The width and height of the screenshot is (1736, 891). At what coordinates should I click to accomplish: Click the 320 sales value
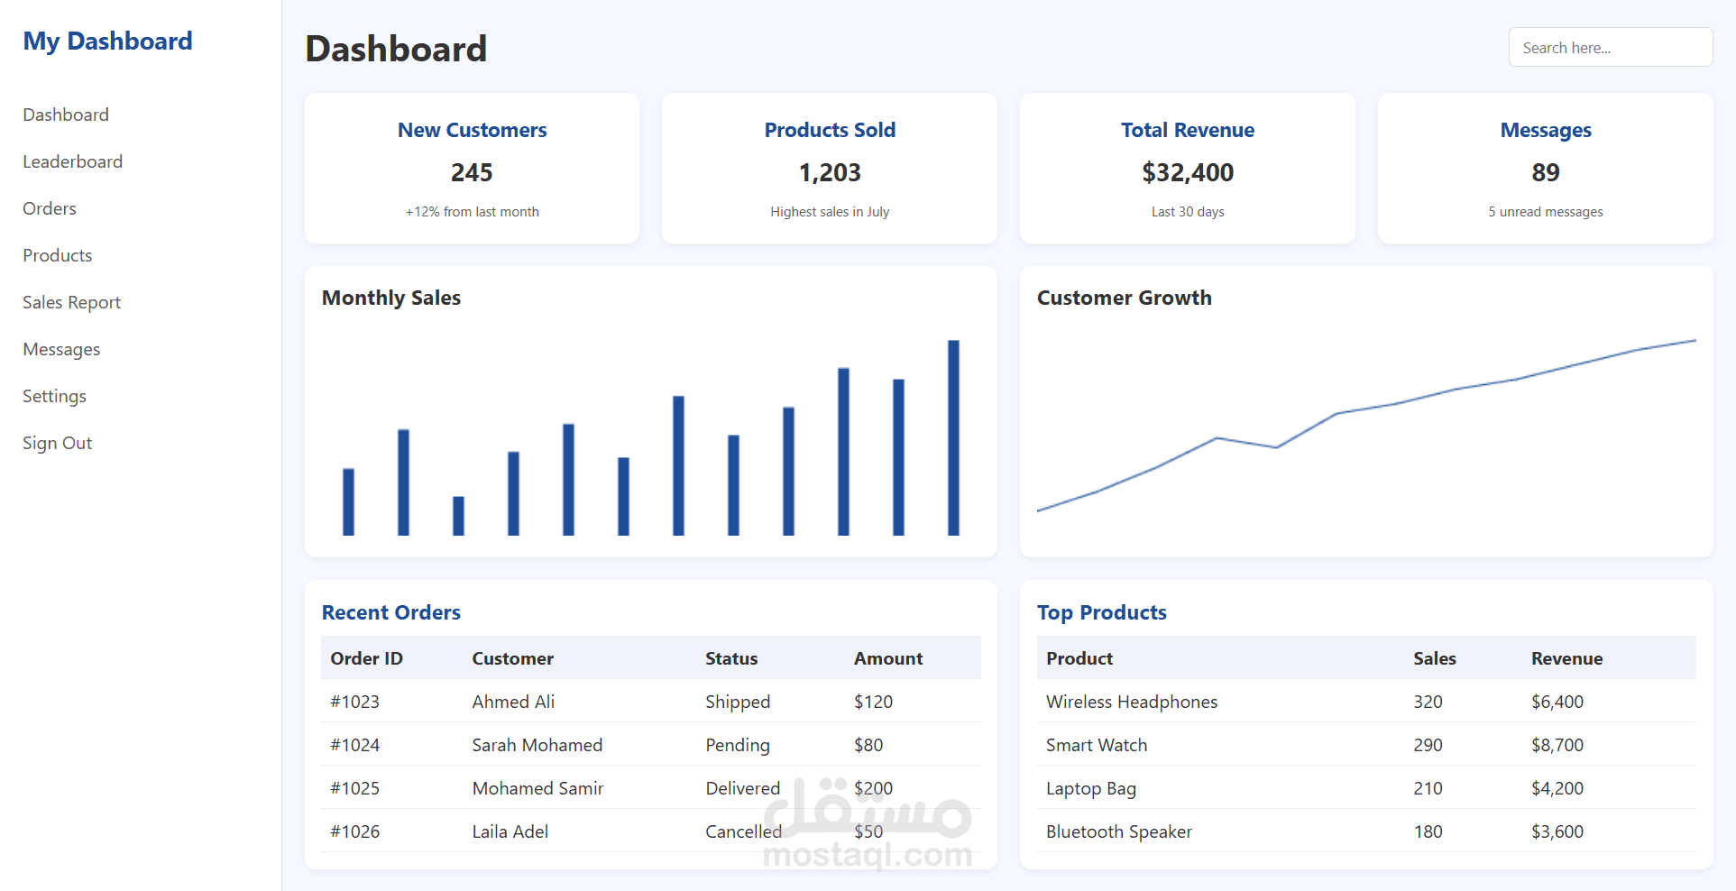tap(1428, 702)
